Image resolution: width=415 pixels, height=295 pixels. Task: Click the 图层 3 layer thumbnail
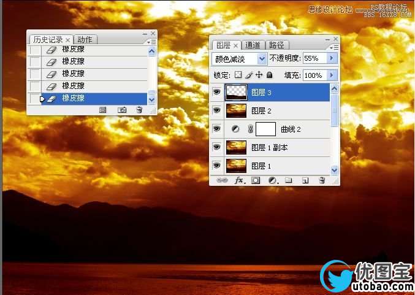tap(236, 92)
